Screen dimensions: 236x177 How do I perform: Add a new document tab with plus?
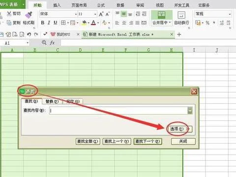(x=179, y=34)
